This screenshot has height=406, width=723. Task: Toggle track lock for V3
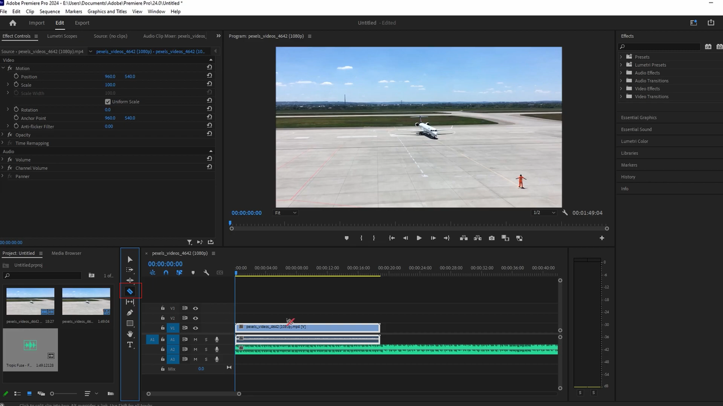click(163, 308)
